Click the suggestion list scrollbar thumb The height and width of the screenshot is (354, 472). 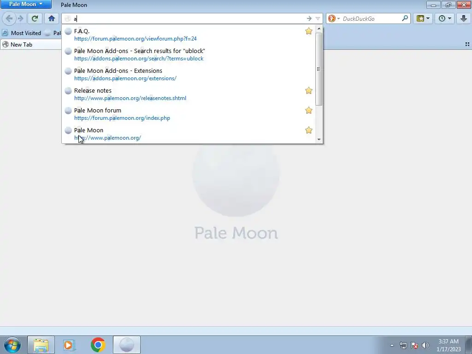coord(319,69)
